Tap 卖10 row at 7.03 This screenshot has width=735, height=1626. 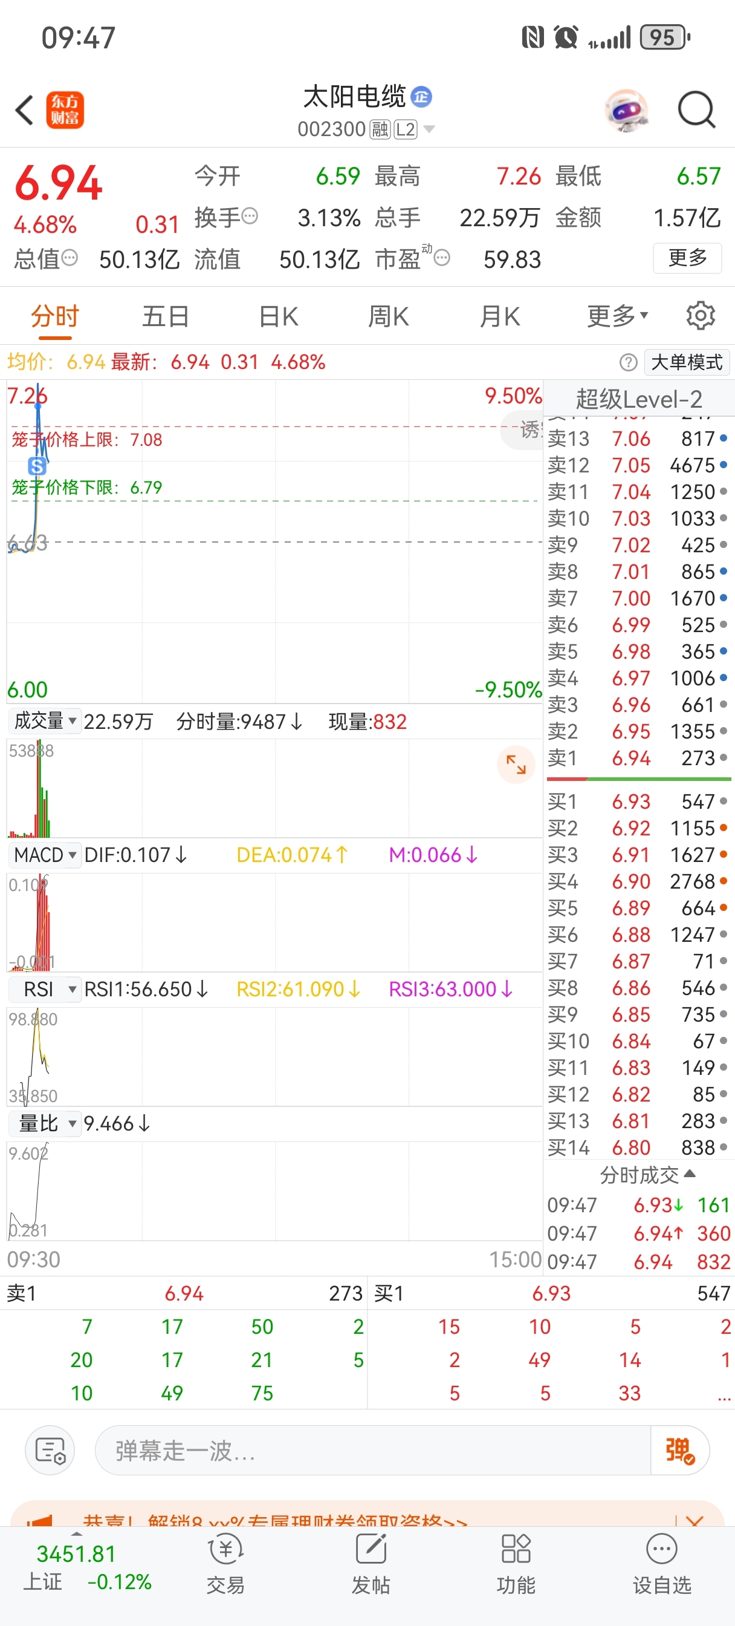[638, 518]
